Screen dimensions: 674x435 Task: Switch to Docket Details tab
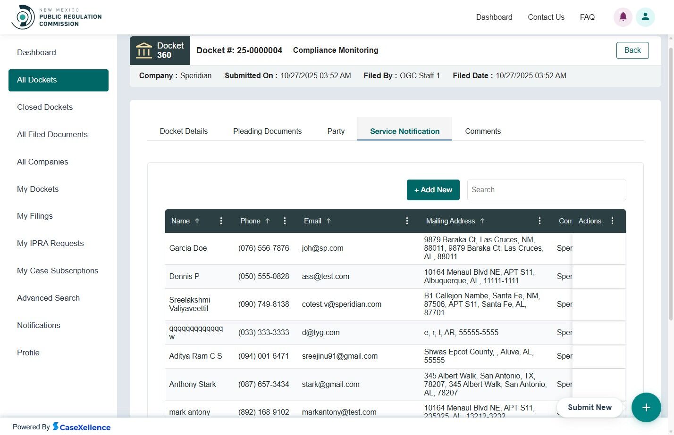(184, 131)
